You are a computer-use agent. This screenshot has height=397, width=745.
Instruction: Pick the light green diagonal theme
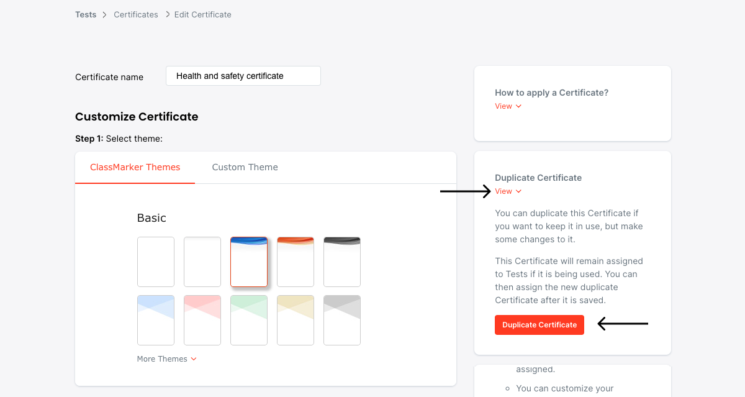(248, 320)
